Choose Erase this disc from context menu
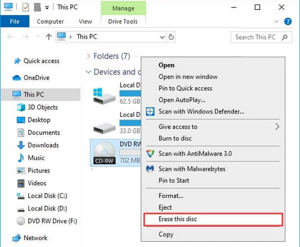300x247 pixels. (x=178, y=219)
